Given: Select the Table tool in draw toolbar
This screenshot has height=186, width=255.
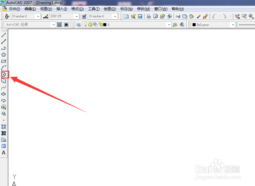Looking at the screenshot, I should coord(4,146).
